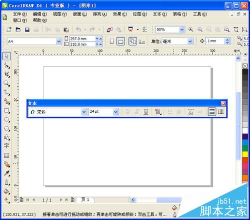This screenshot has height=220, width=250.
Task: Open the 文件(F) menu
Action: [x=20, y=14]
